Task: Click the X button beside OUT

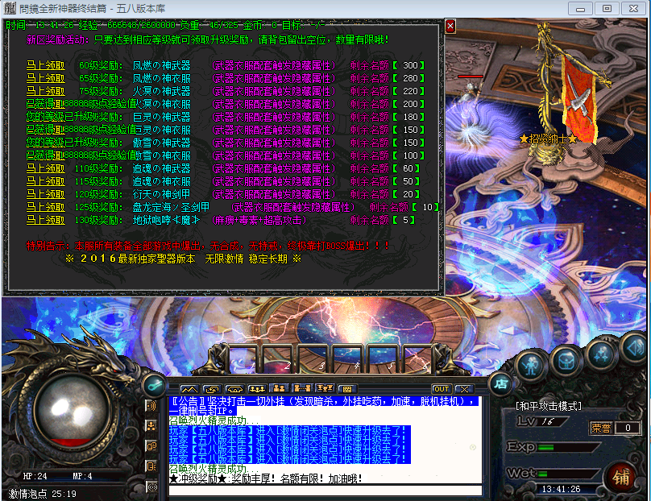Action: click(464, 389)
